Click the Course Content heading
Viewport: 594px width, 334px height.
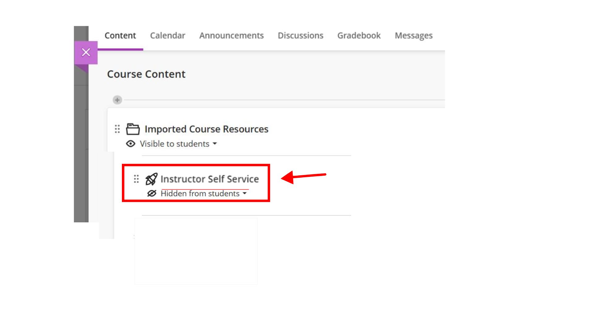[146, 74]
